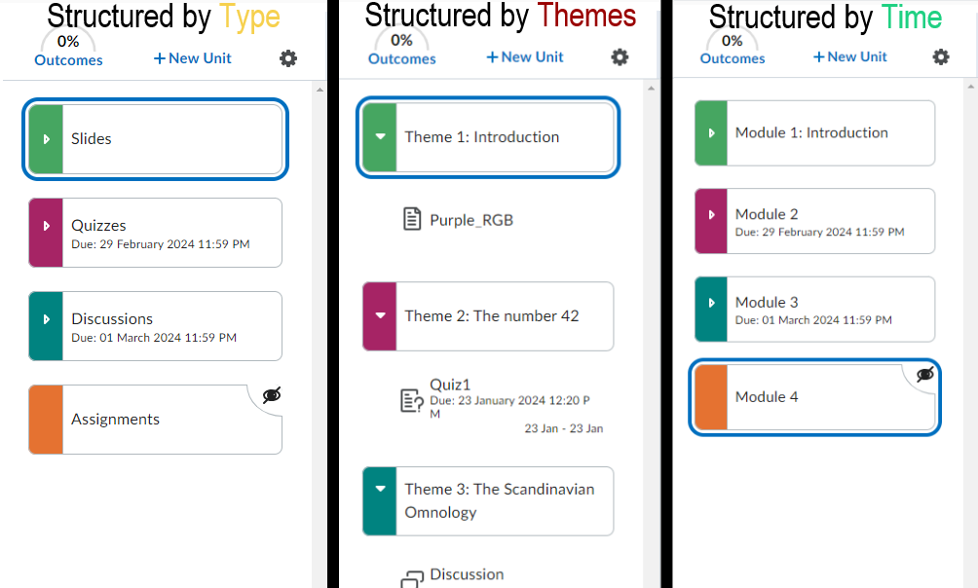978x588 pixels.
Task: Open settings gear in the Structured by Type panel
Action: pyautogui.click(x=288, y=58)
